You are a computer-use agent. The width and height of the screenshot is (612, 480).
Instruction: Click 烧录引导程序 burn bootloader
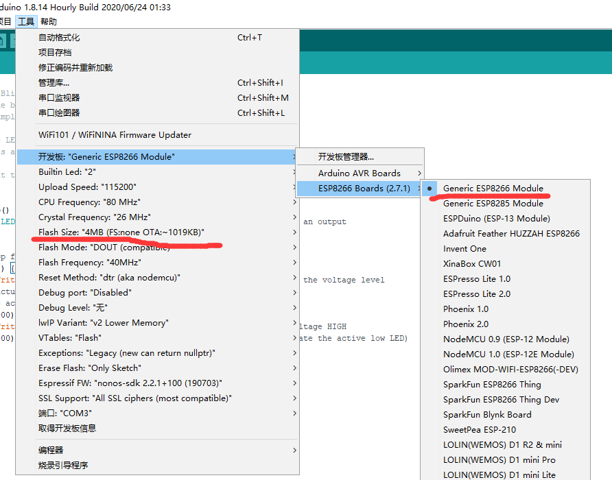coord(158,466)
